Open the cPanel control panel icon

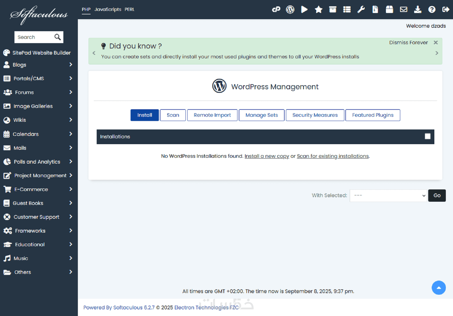click(276, 10)
